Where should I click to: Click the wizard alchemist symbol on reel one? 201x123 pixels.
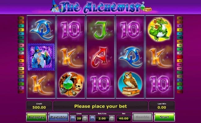pos(41,57)
